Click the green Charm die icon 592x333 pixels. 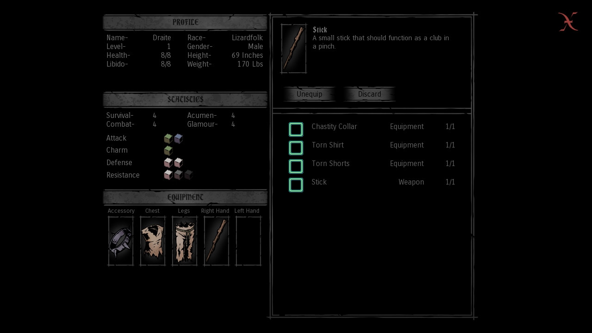[x=168, y=150]
